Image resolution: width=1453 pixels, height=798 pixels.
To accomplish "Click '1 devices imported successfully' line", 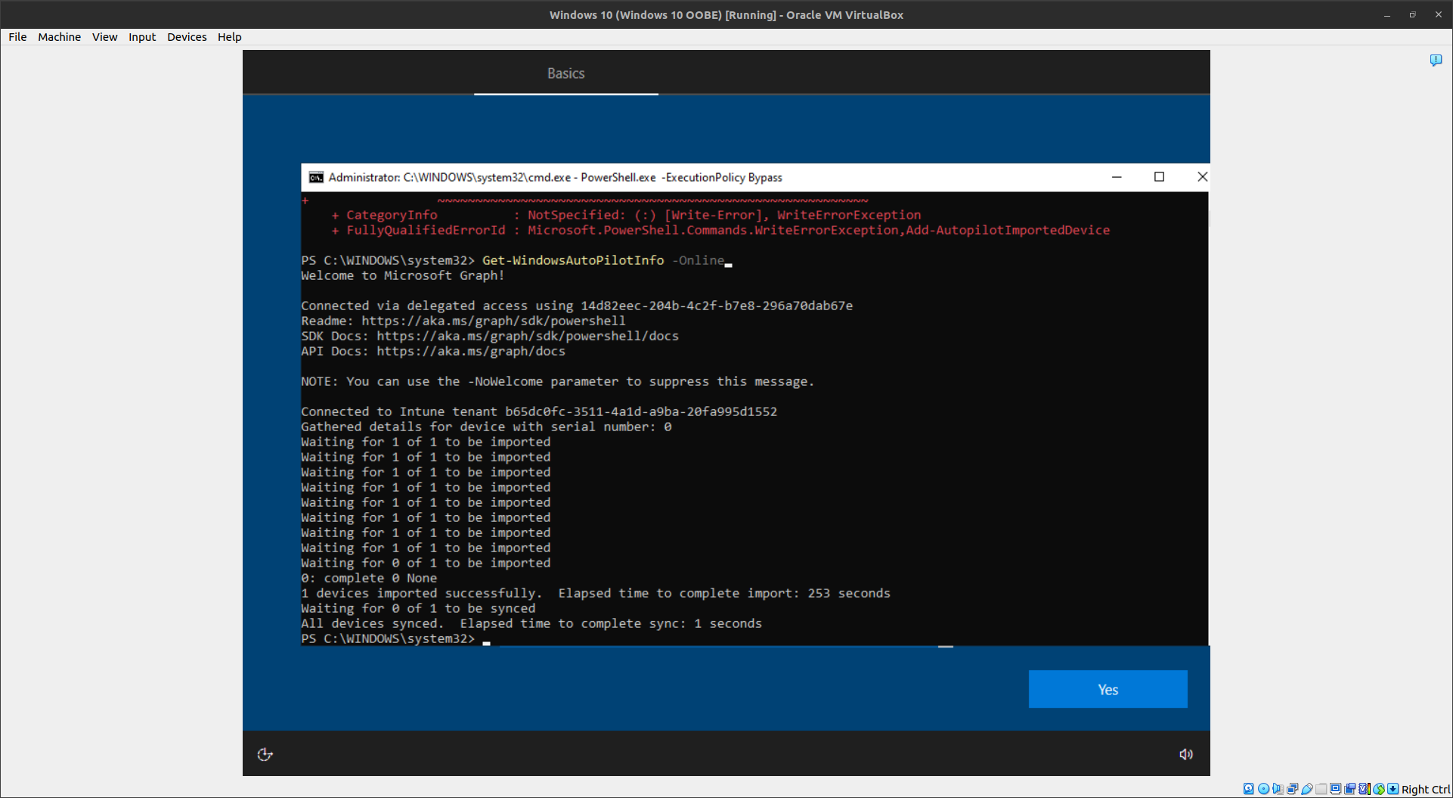I will (596, 593).
